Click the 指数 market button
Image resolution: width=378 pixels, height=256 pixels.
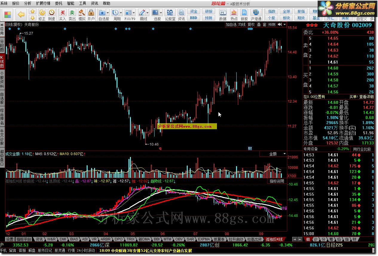(272, 11)
